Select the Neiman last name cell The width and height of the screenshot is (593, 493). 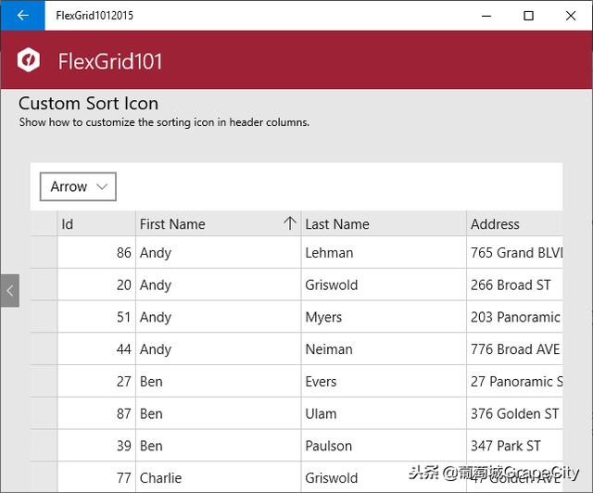pos(384,348)
